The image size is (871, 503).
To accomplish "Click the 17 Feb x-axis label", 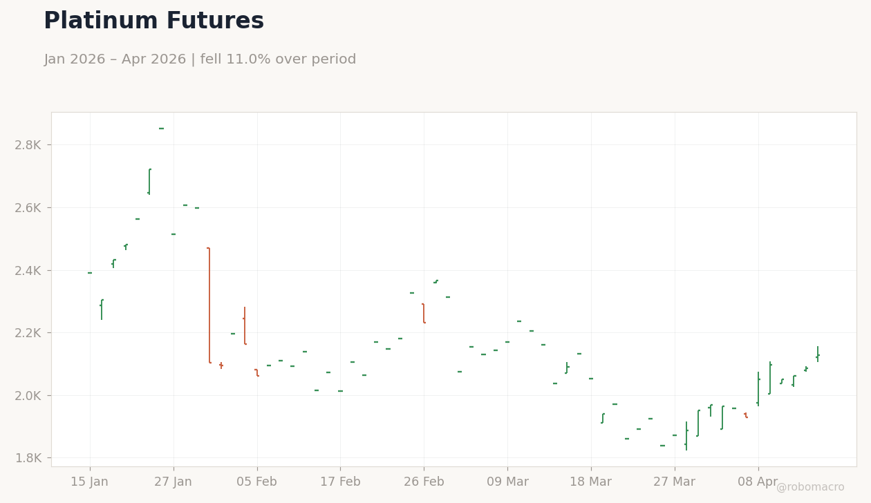I will [x=340, y=482].
